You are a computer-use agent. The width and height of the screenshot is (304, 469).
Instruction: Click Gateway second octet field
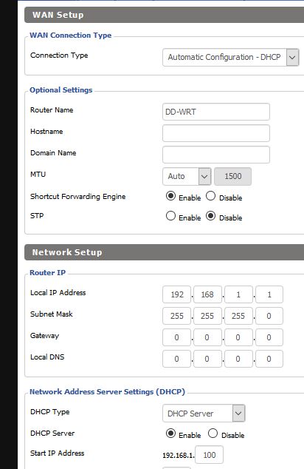point(207,337)
